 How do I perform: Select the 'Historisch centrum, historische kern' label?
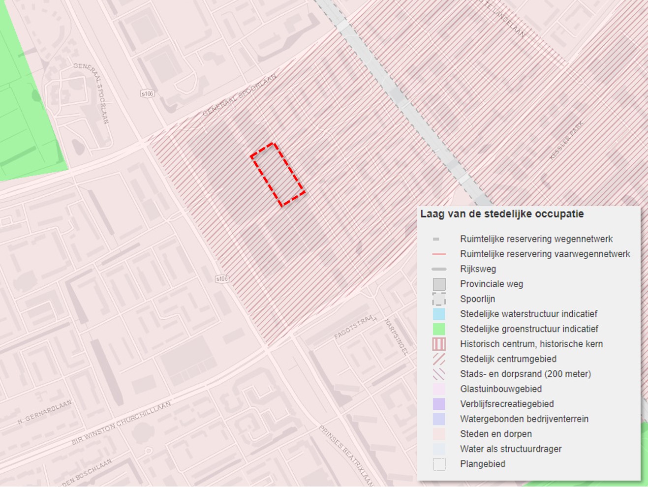tap(531, 344)
